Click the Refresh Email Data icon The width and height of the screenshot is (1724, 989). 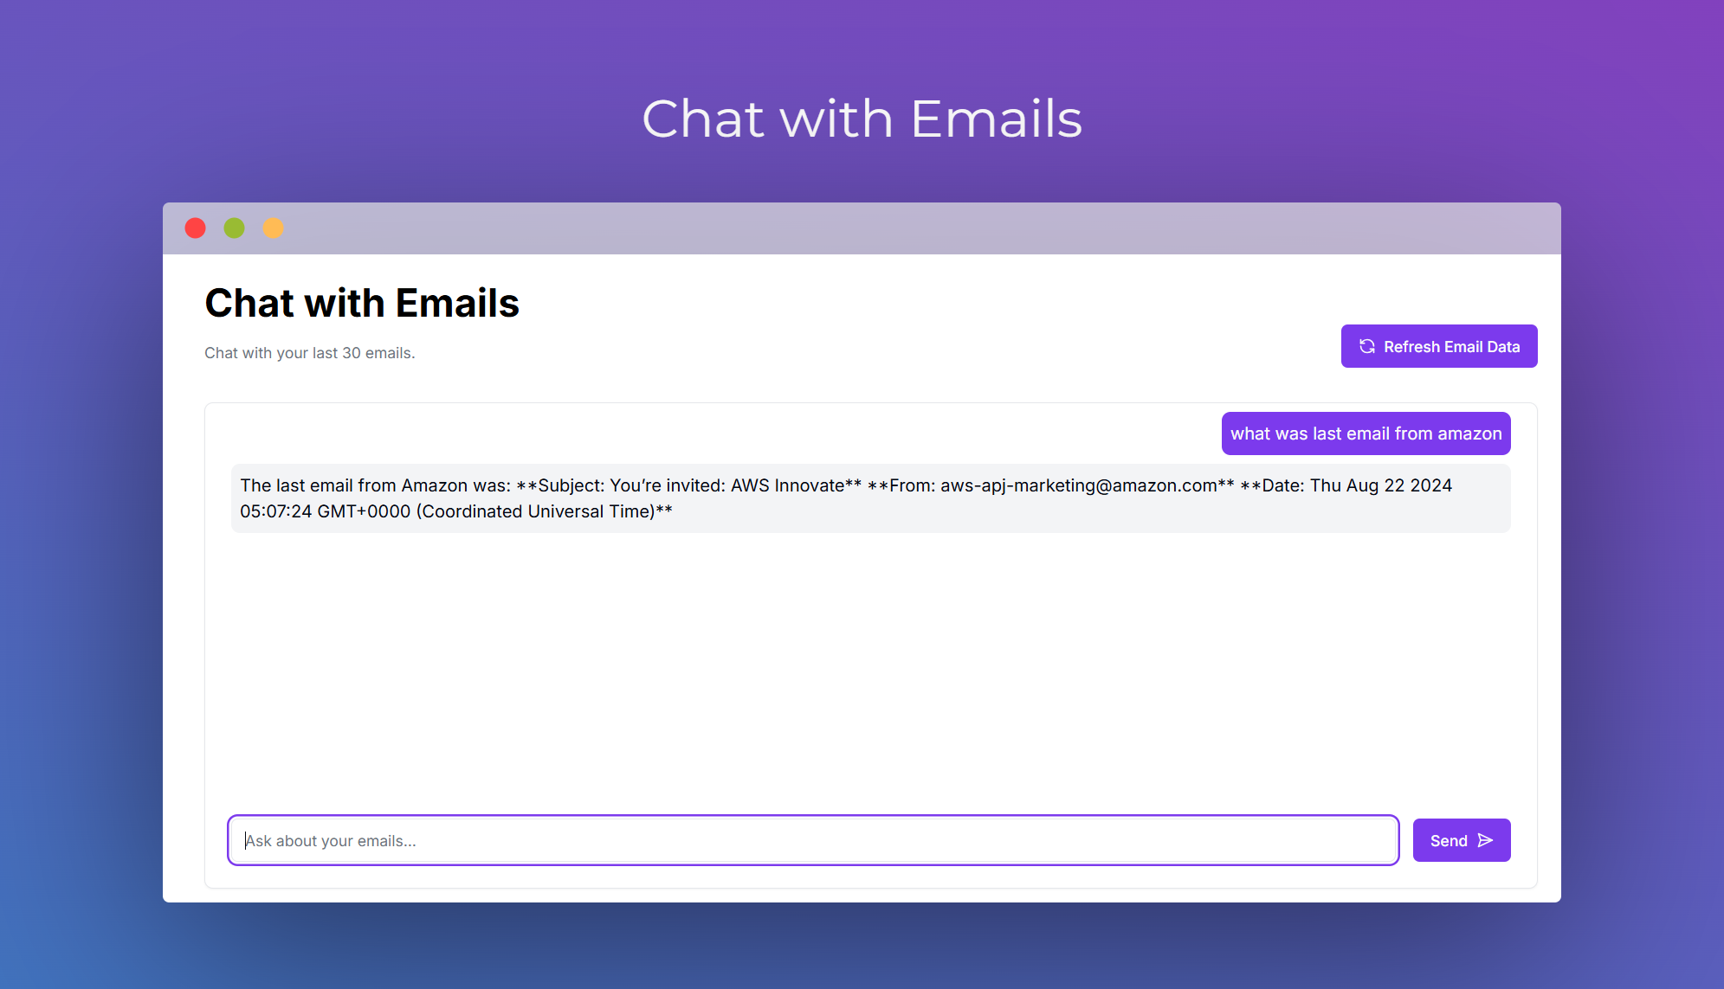coord(1367,345)
